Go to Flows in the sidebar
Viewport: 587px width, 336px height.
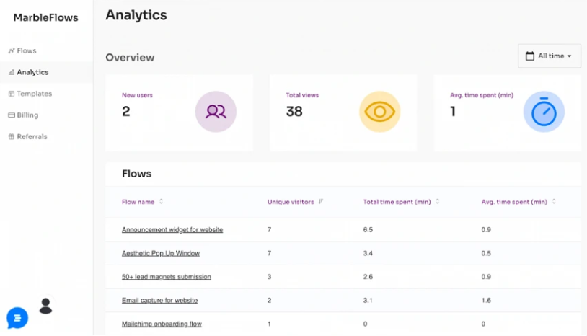coord(22,50)
